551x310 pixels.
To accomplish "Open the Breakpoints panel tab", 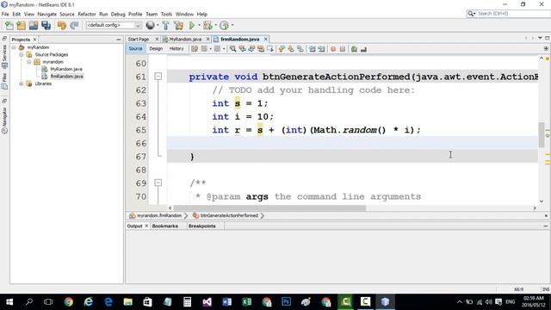I will click(x=202, y=226).
